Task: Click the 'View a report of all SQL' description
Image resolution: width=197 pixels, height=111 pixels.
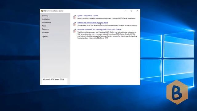Action: (107, 25)
